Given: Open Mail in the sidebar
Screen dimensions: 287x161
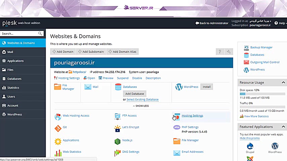Looking at the screenshot, I should pos(23,52).
